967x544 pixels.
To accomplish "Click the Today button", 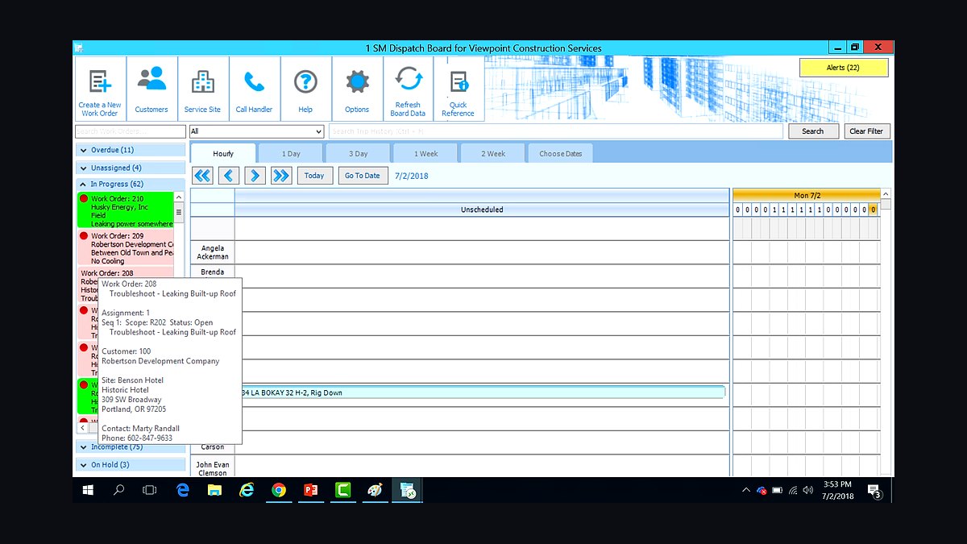I will [314, 176].
